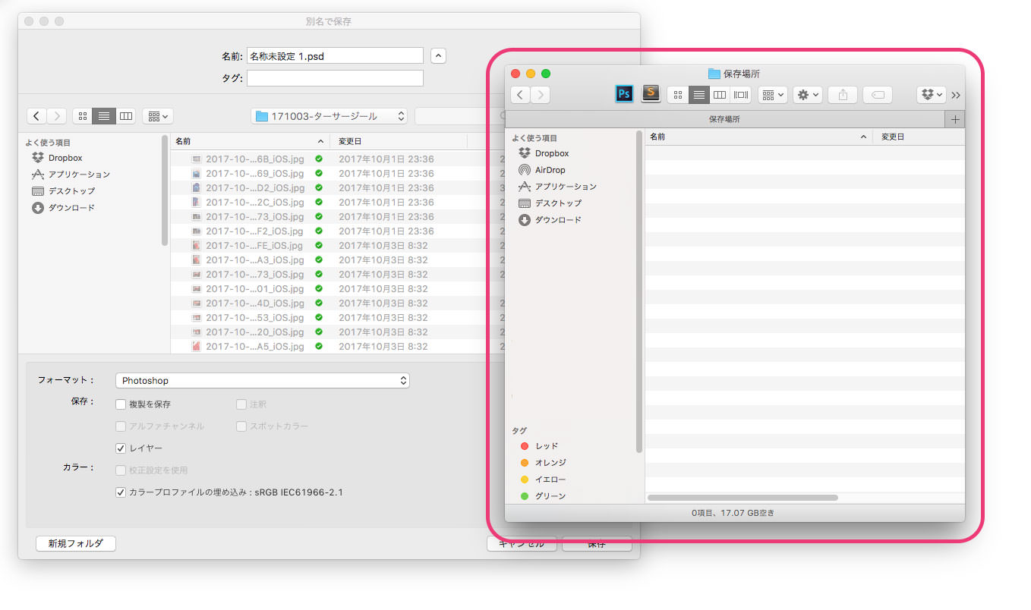Open the 171003-ターサージール folder popup
The width and height of the screenshot is (1031, 610).
click(329, 116)
